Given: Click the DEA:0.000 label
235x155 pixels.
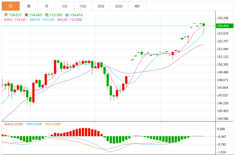Looking at the screenshot, I should (x=53, y=124).
